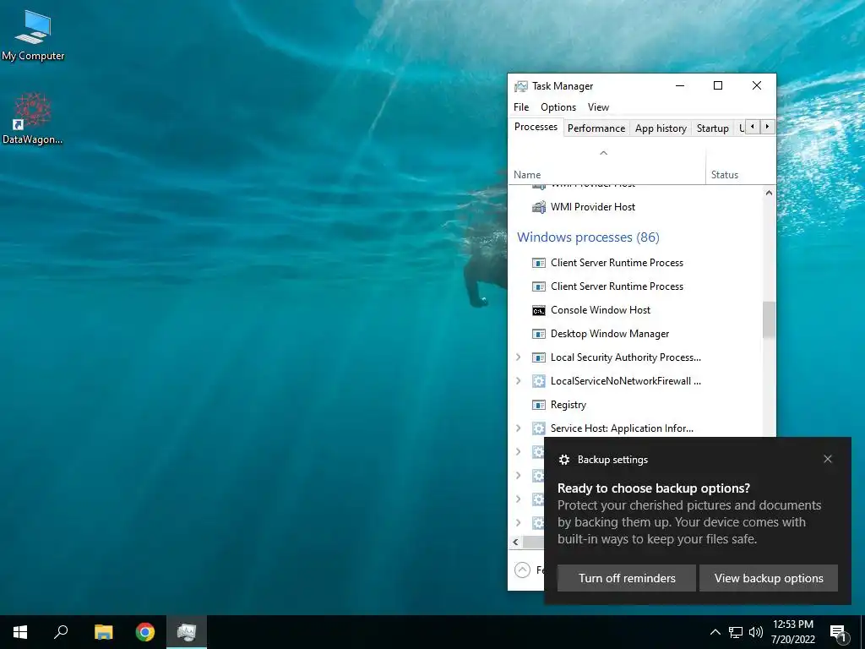Switch to the Startup tab
The width and height of the screenshot is (865, 649).
[x=712, y=128]
